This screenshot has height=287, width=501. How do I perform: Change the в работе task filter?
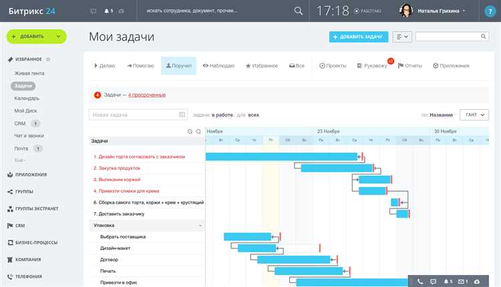click(x=222, y=115)
